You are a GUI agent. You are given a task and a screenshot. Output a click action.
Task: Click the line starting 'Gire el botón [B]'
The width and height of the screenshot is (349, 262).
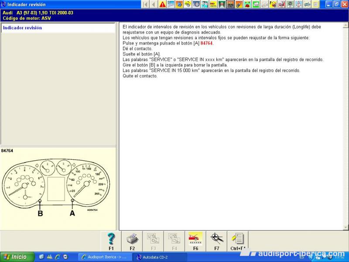point(175,65)
